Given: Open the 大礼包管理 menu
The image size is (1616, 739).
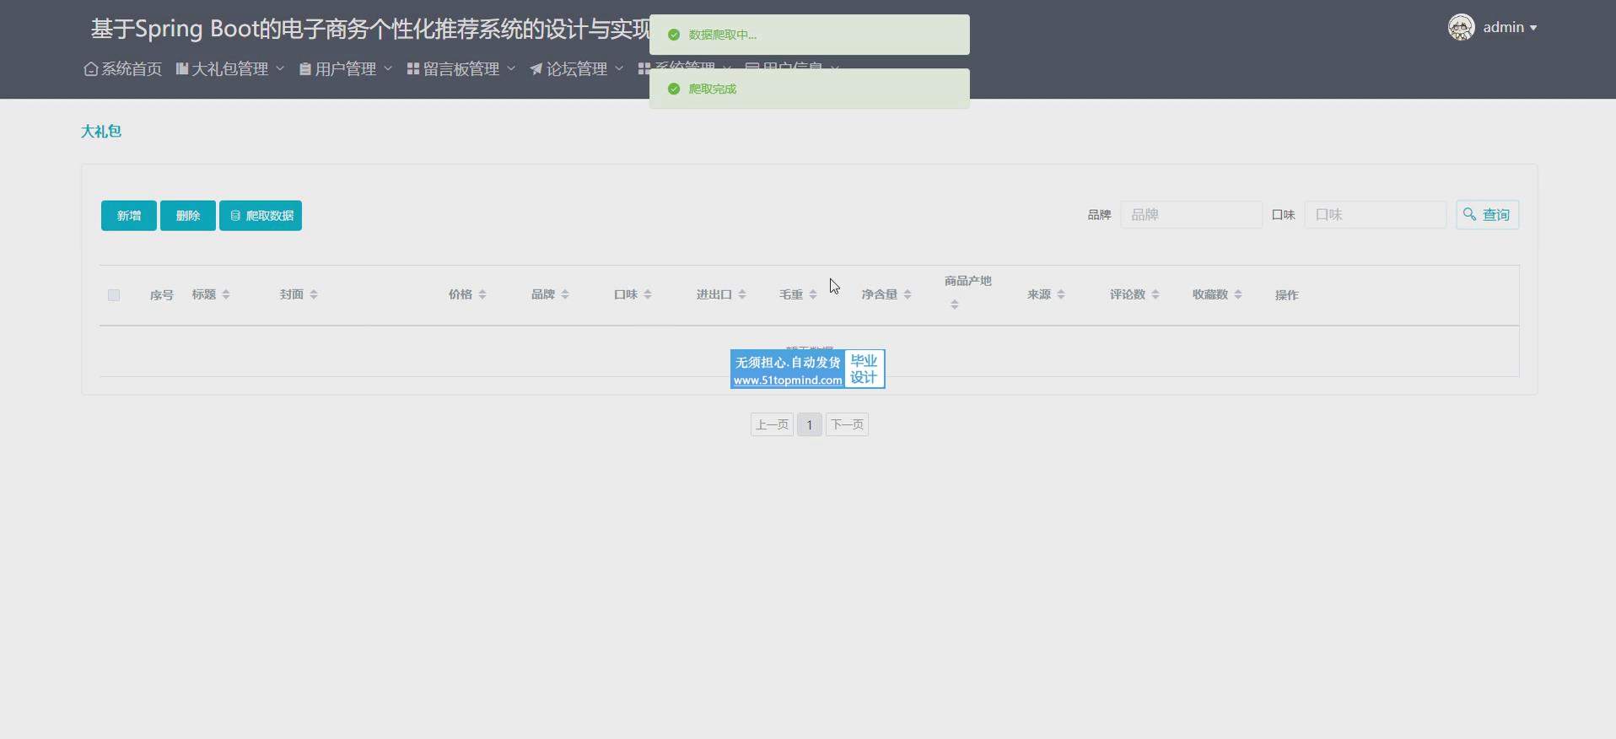Looking at the screenshot, I should click(230, 69).
